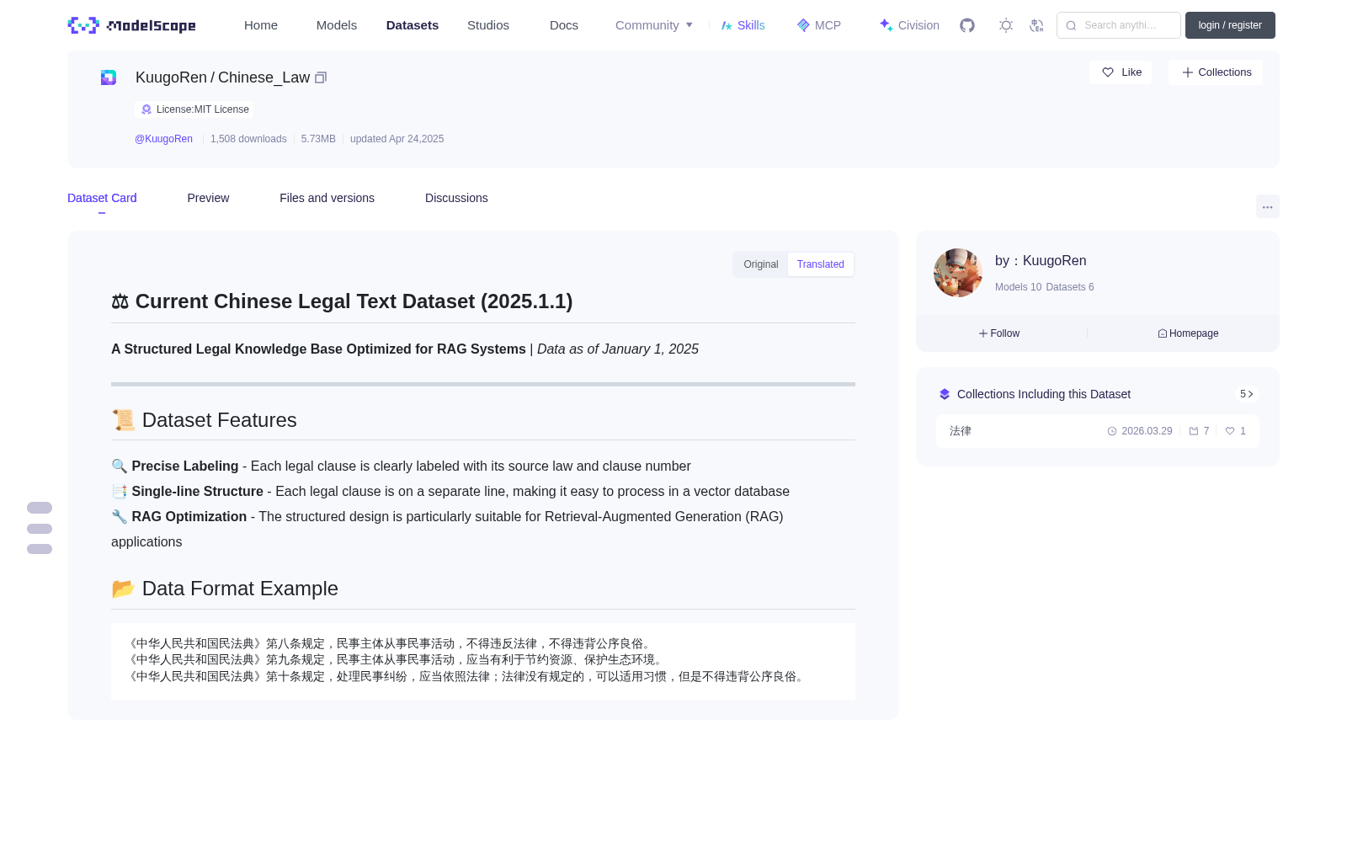The height and width of the screenshot is (842, 1347).
Task: Click the KuugoRen namespace in the title
Action: [x=171, y=77]
